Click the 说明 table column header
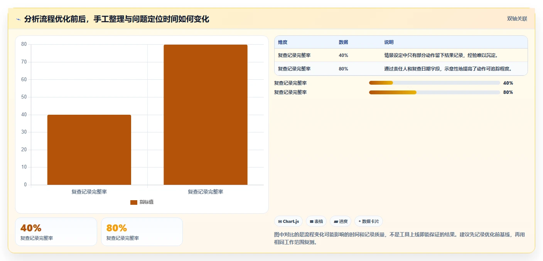Viewport: 543px width, 261px height. pyautogui.click(x=389, y=42)
